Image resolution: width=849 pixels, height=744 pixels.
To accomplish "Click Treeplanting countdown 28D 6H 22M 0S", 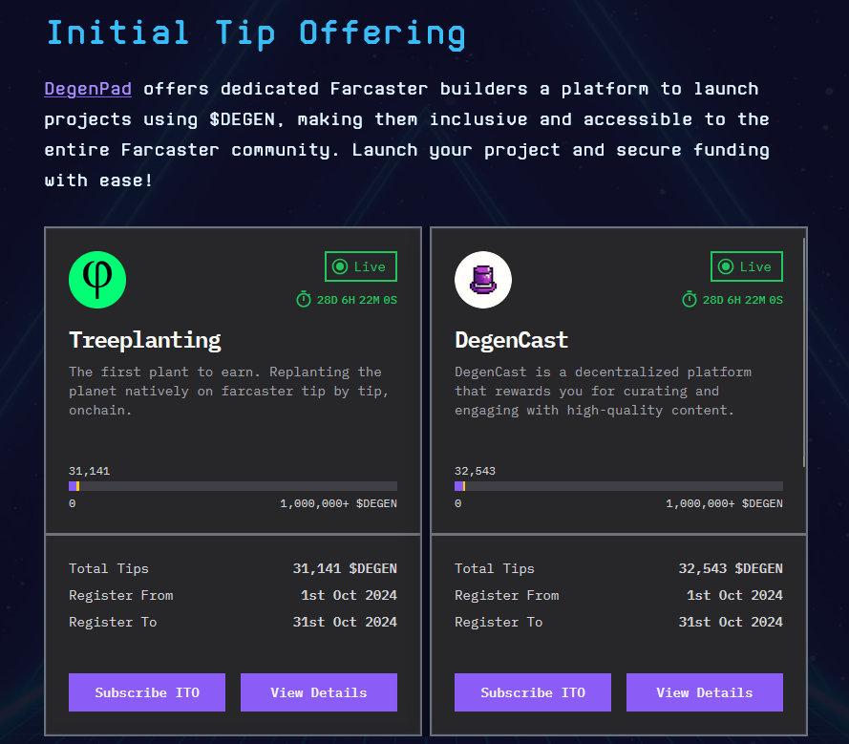I will click(x=357, y=300).
